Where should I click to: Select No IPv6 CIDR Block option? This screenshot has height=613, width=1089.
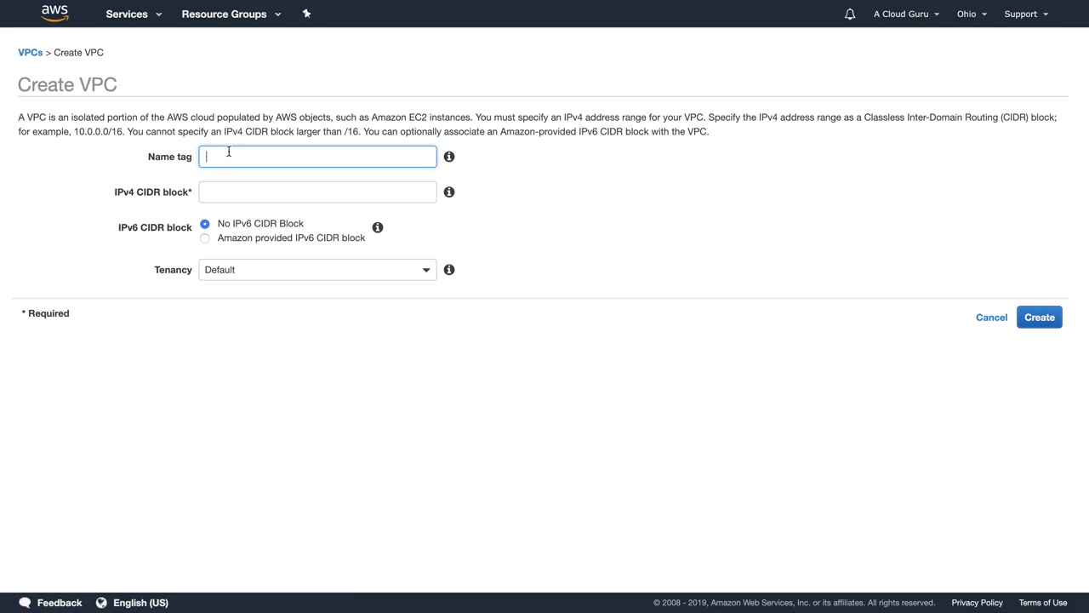[x=205, y=224]
